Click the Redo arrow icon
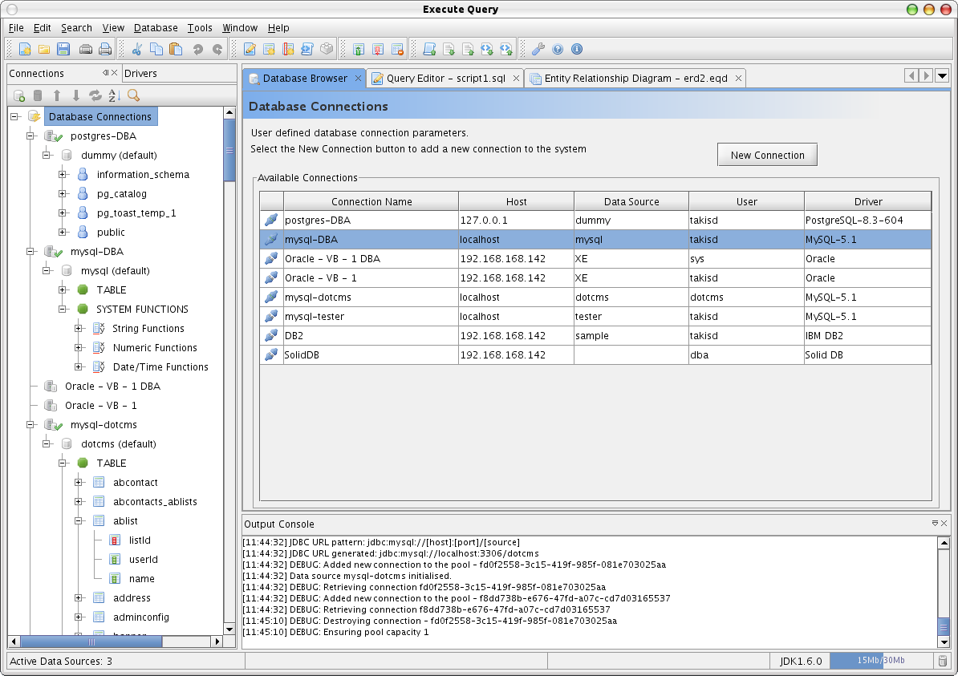Image resolution: width=958 pixels, height=676 pixels. point(217,50)
